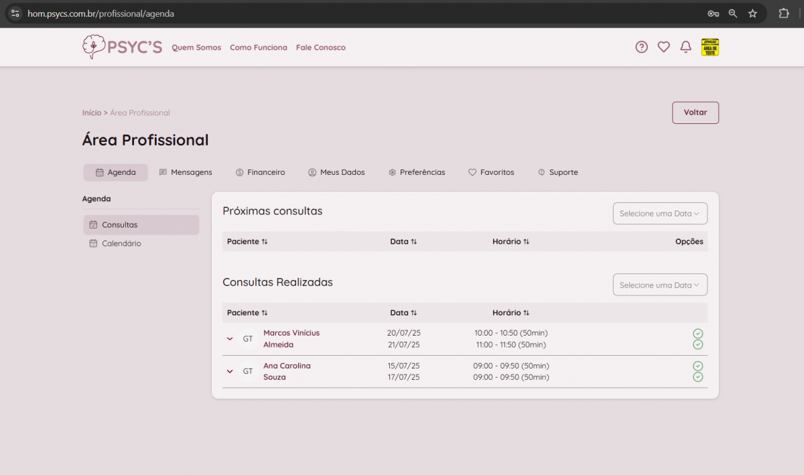This screenshot has height=475, width=804.
Task: Click the browser zoom magnifier icon
Action: [733, 13]
